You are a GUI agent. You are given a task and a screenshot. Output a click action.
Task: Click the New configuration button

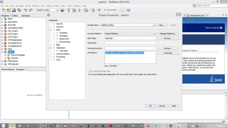(162, 25)
